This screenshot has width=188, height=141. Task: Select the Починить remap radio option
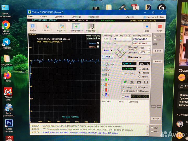124,91
